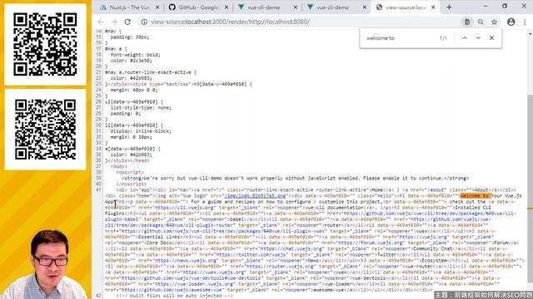Click 'font-weight: bold;' on line 18
The width and height of the screenshot is (533, 299).
pos(135,55)
